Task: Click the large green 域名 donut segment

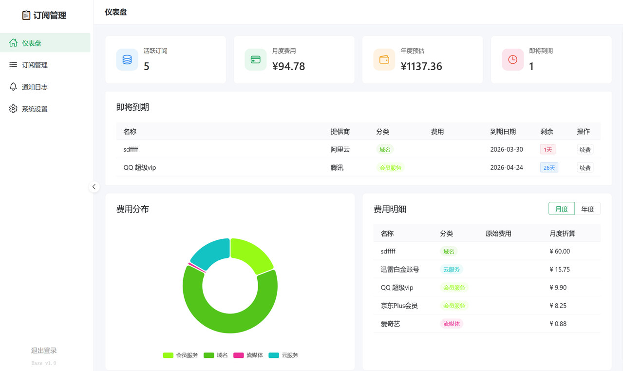Action: 230,323
